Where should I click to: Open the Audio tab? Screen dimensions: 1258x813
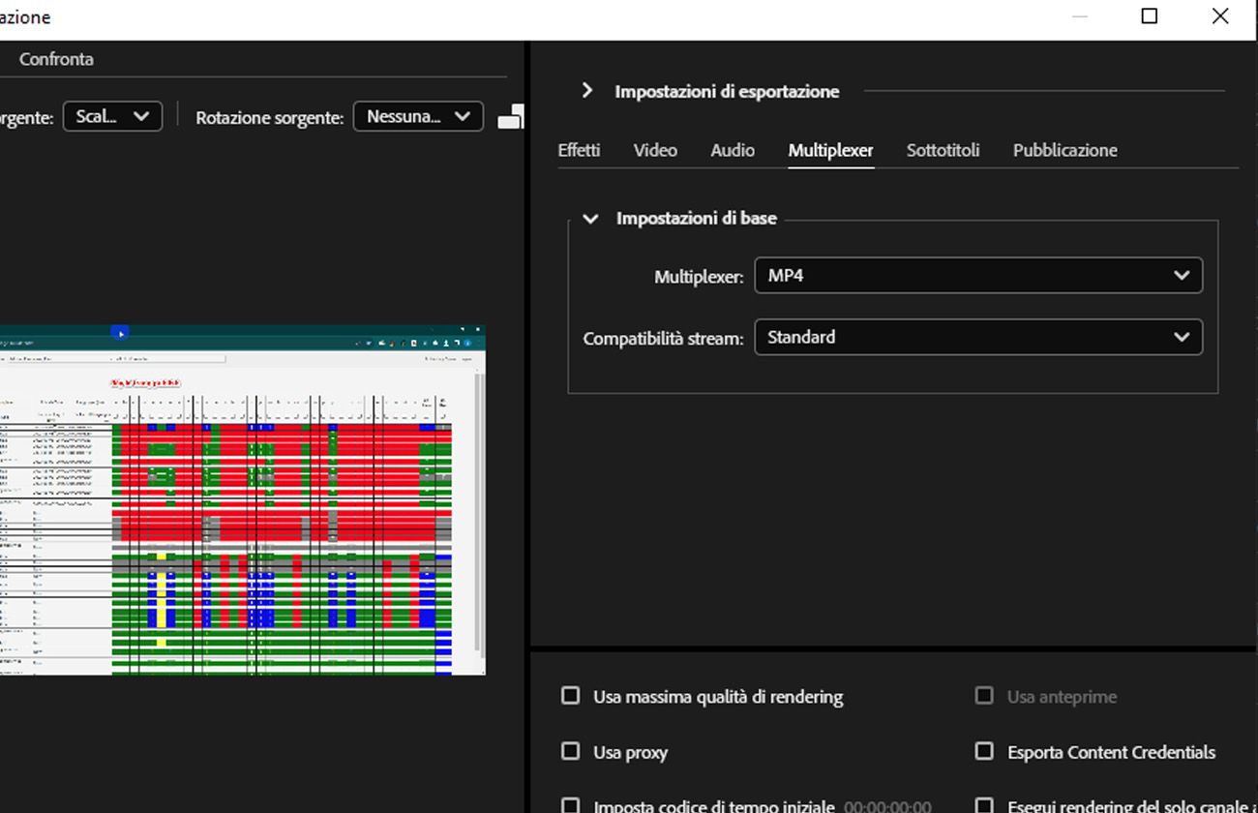point(733,151)
